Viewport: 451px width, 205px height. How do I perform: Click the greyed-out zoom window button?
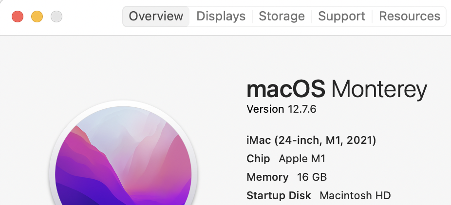pos(56,17)
